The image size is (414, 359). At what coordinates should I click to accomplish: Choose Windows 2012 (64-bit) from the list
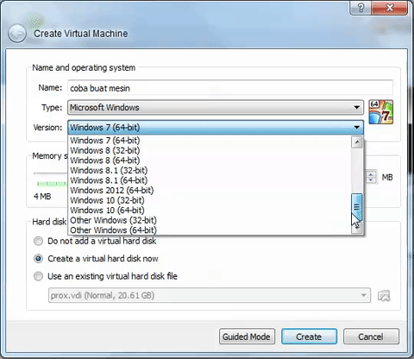[x=210, y=191]
